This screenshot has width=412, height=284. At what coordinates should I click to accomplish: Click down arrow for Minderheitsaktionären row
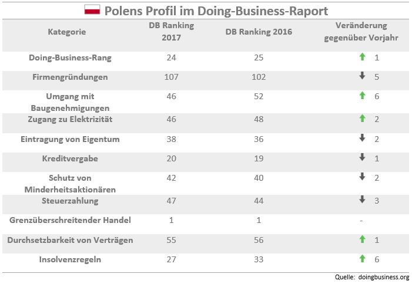362,177
